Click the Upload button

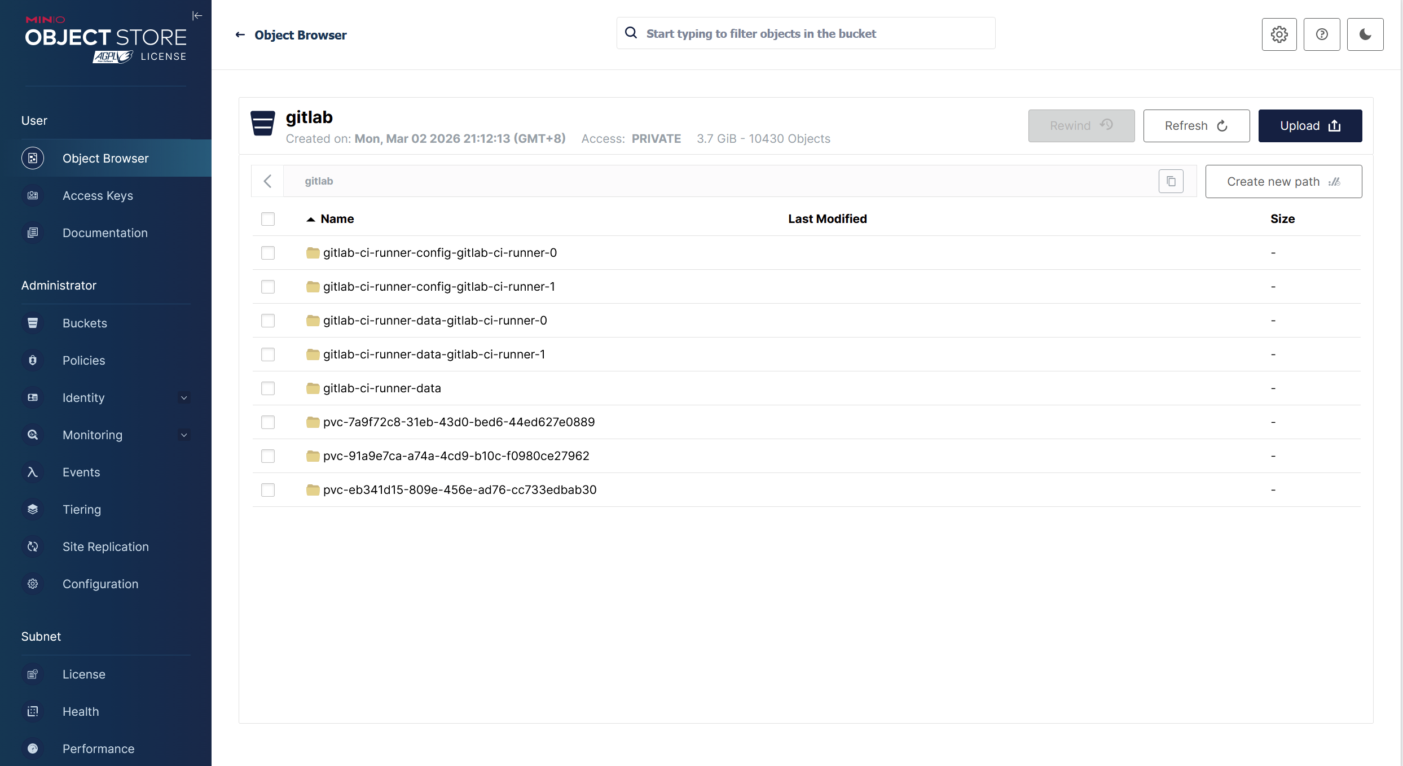[1310, 126]
